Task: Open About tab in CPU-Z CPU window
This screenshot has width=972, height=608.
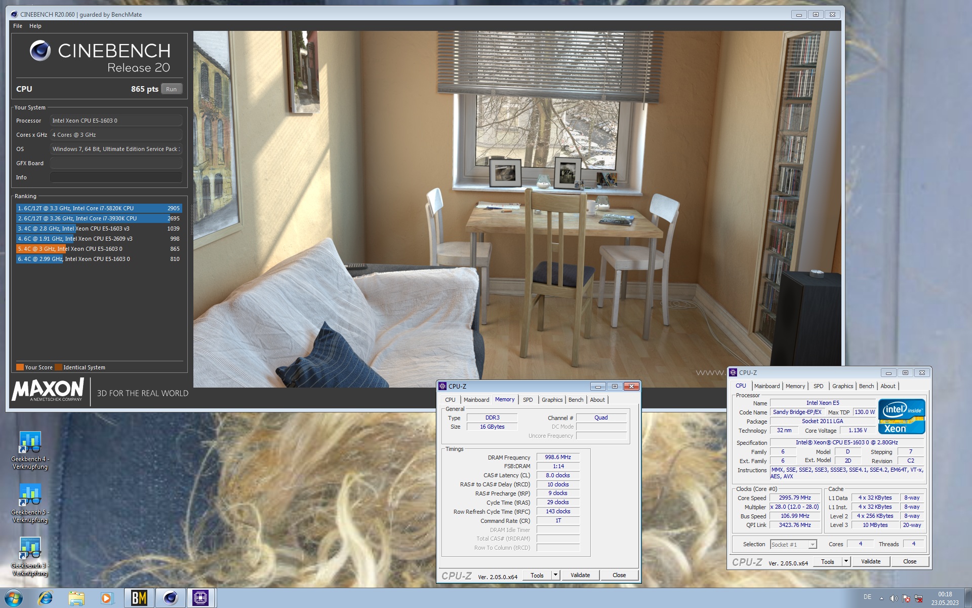Action: click(888, 386)
